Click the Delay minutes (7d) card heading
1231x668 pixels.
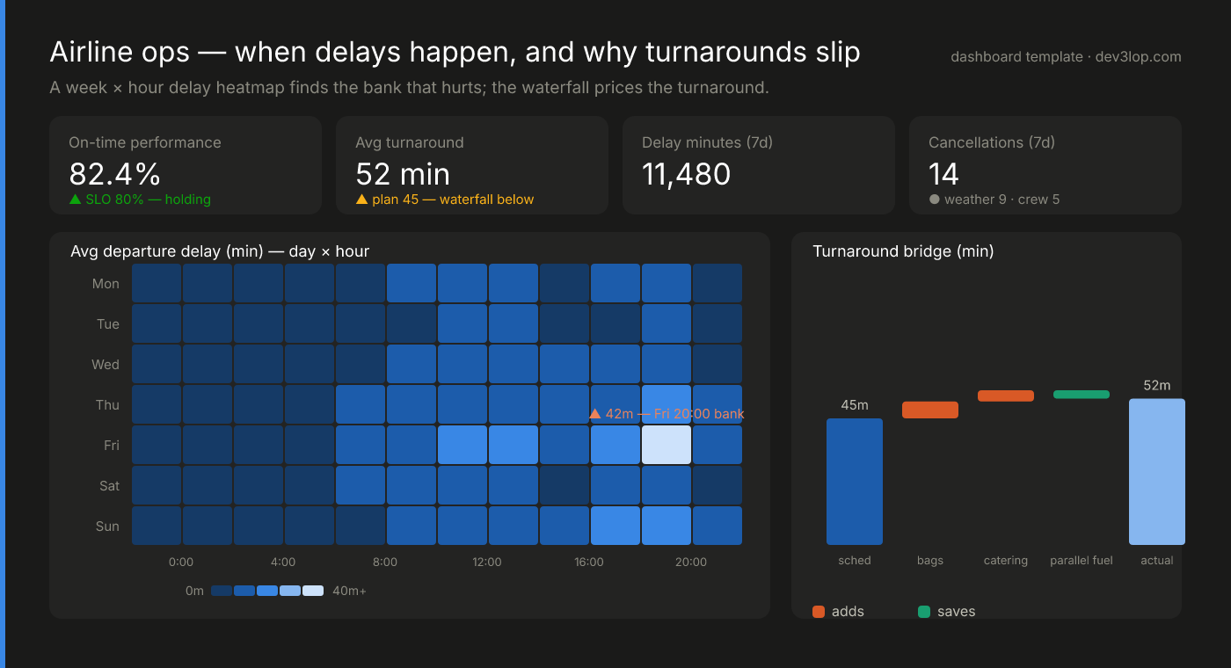[x=707, y=142]
